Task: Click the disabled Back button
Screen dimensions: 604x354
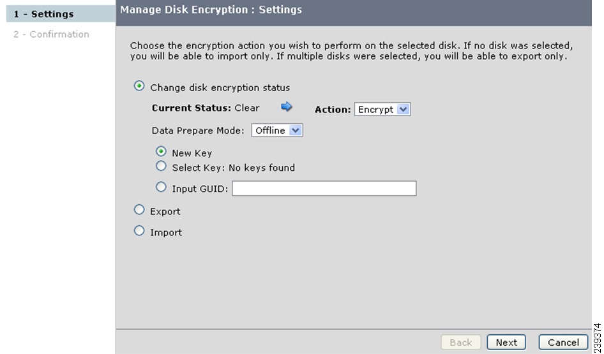Action: (x=461, y=342)
